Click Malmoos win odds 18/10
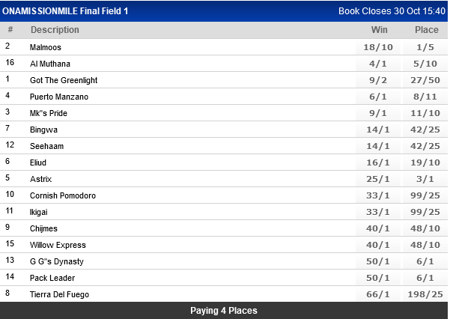Screen dimensions: 450x319 379,47
